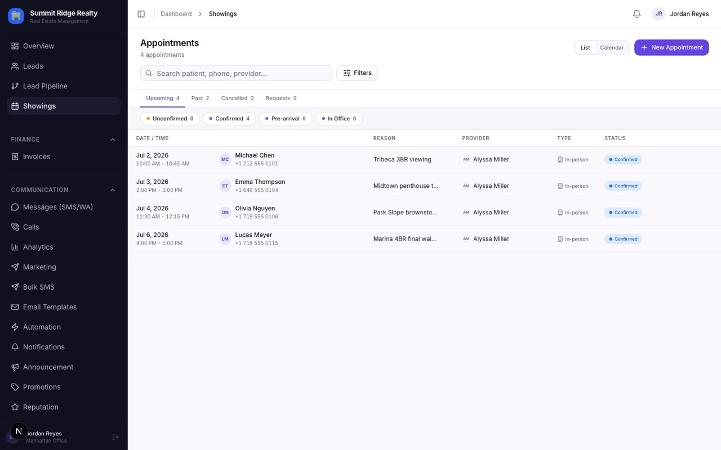This screenshot has height=450, width=721.
Task: Switch to Calendar view
Action: coord(612,48)
